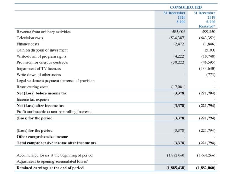This screenshot has width=244, height=174.
Task: Click the Television costs row label
Action: [x=30, y=38]
